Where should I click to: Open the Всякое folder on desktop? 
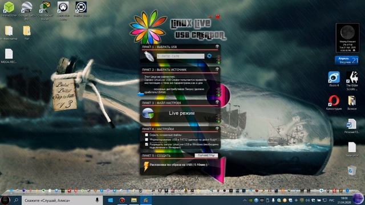[x=352, y=102]
